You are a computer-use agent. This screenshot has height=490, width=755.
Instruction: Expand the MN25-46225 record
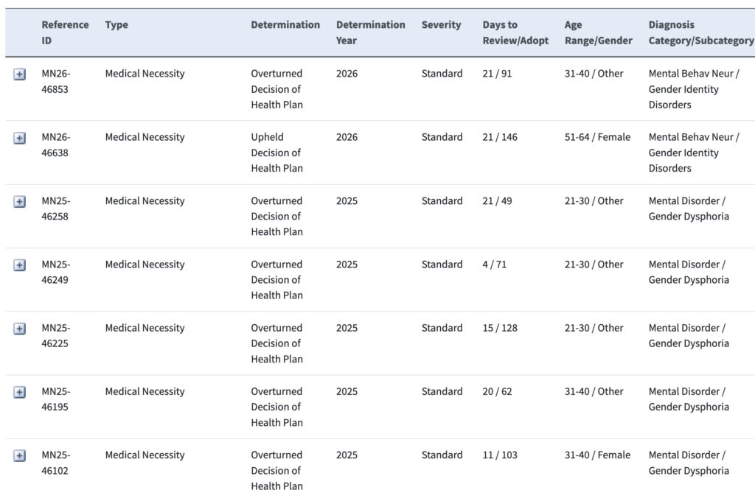(19, 329)
